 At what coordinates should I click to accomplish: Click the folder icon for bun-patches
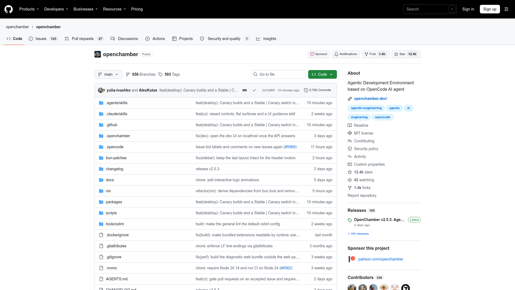pyautogui.click(x=101, y=158)
